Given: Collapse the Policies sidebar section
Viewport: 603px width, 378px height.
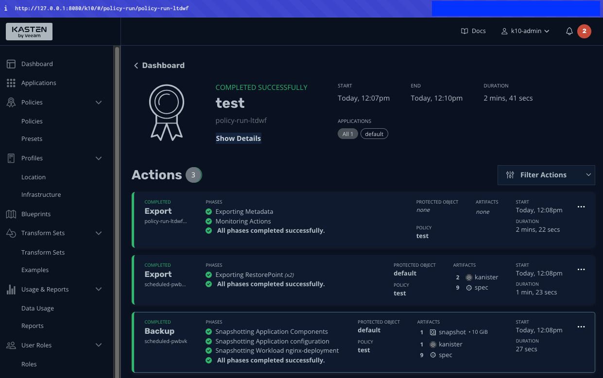Looking at the screenshot, I should tap(99, 103).
